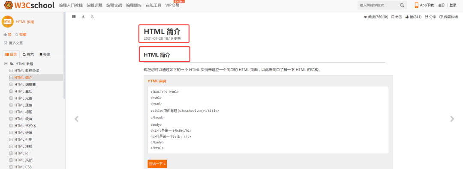Open HTML 格式化 in tree

[25, 126]
